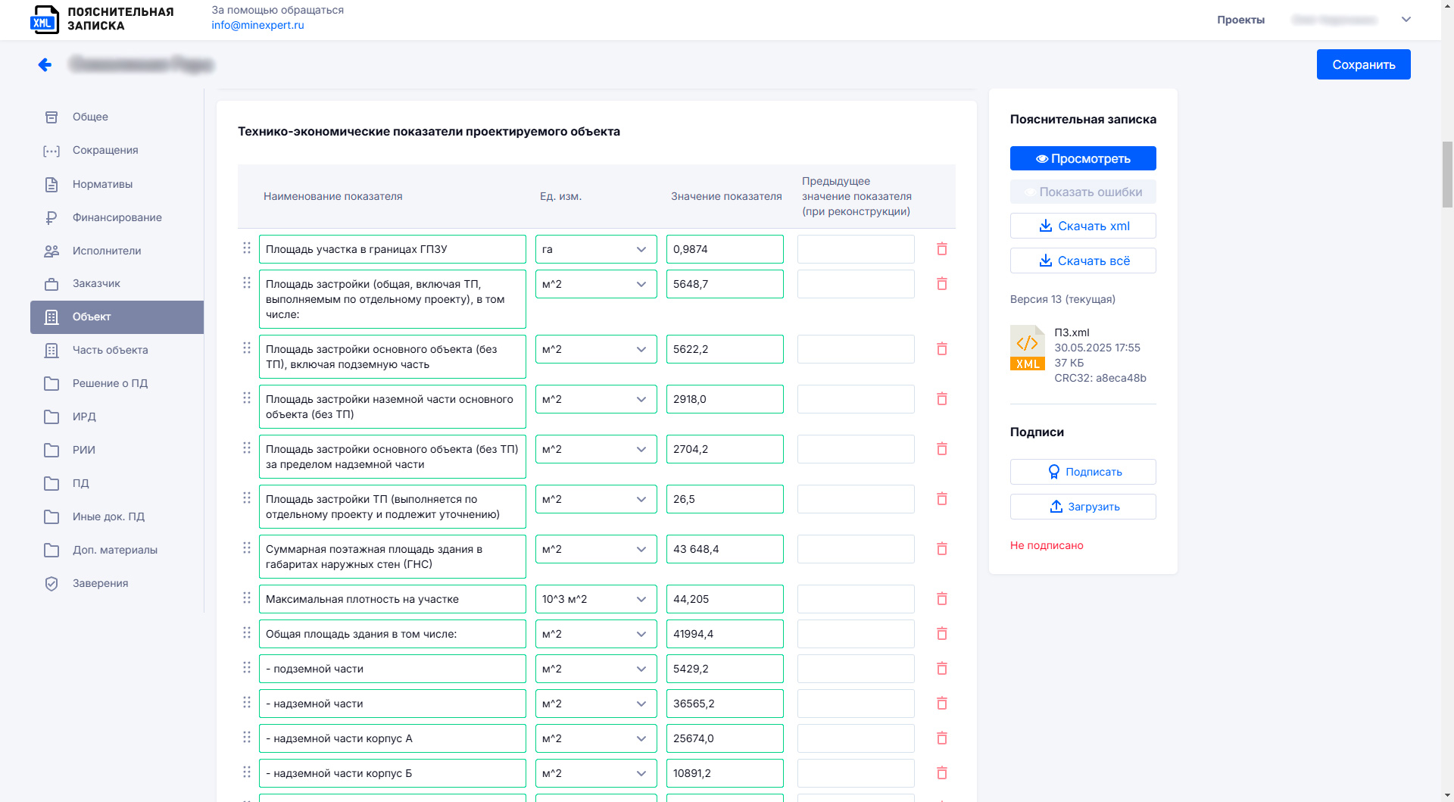This screenshot has width=1454, height=802.
Task: Click drag handle of Общая площадь здания row
Action: coord(247,632)
